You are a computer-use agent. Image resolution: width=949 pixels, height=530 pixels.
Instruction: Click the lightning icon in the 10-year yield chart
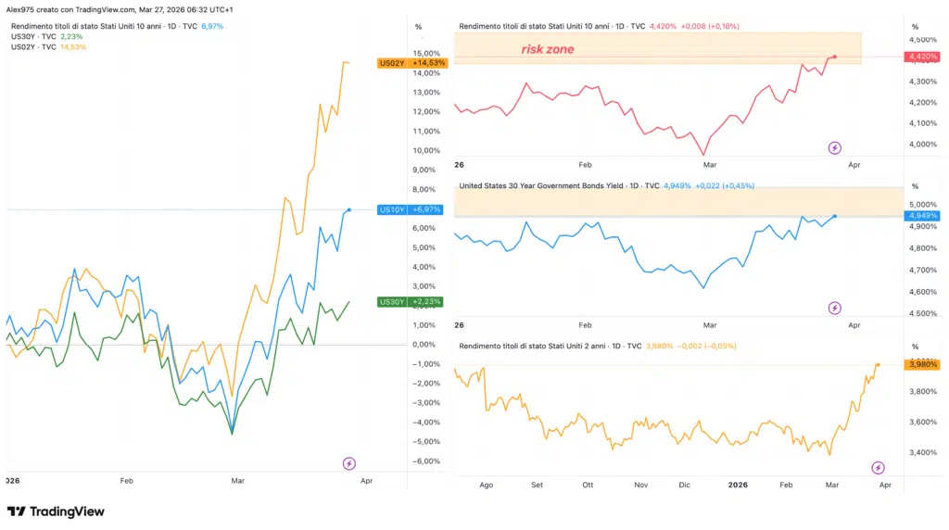pos(834,147)
